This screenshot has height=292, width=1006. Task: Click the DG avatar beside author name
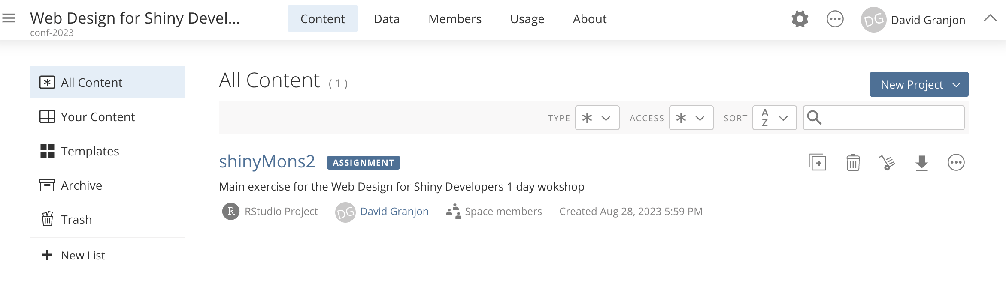[345, 212]
